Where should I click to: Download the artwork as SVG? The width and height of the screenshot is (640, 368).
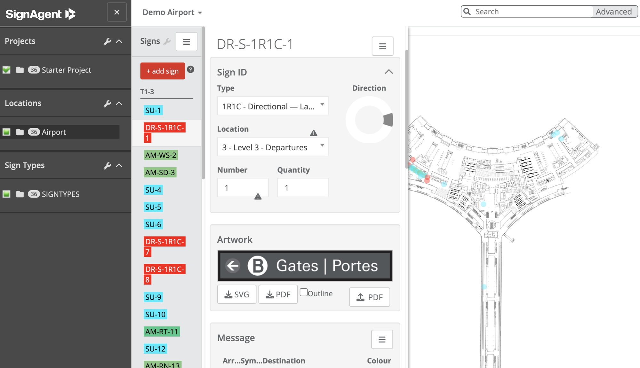click(236, 294)
